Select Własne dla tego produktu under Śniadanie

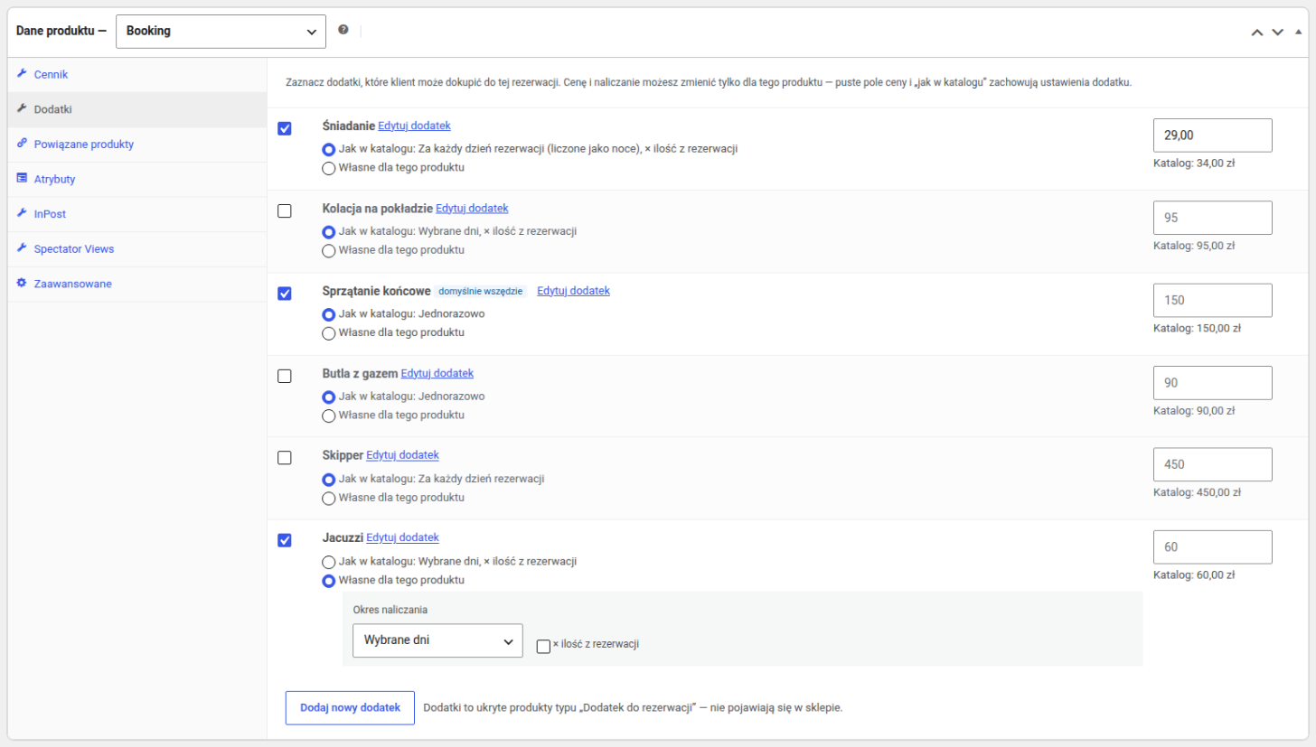pyautogui.click(x=329, y=168)
